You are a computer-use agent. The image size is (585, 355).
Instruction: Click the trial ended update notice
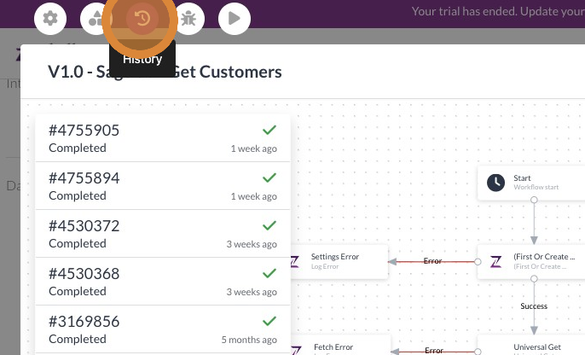(x=498, y=11)
